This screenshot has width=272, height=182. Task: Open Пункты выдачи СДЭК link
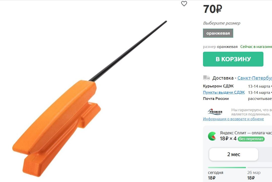(224, 92)
